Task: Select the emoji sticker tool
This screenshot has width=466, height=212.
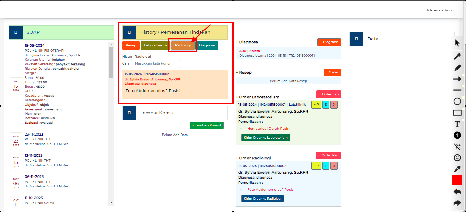Action: [x=457, y=158]
